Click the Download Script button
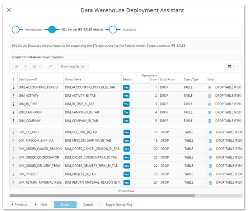The width and height of the screenshot is (248, 211). point(73,66)
